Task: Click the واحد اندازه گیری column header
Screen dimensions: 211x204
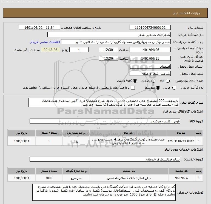Action: tap(76, 171)
